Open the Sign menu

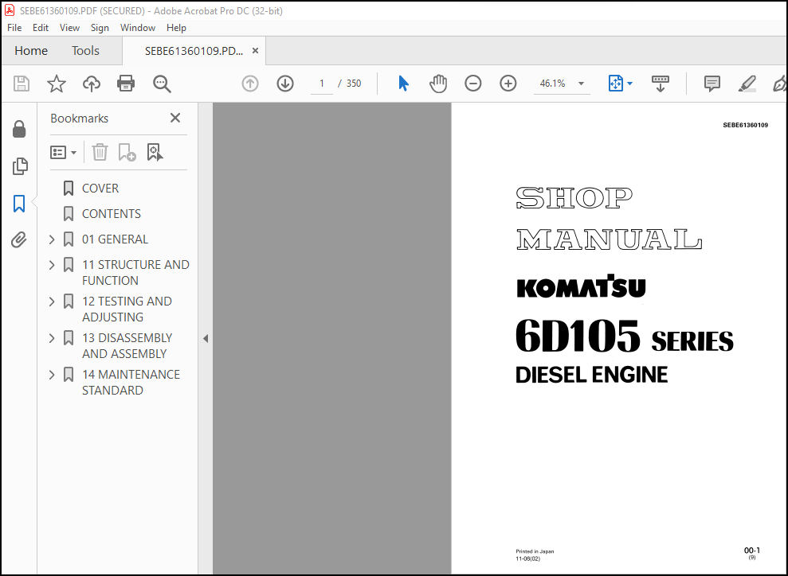(x=100, y=28)
